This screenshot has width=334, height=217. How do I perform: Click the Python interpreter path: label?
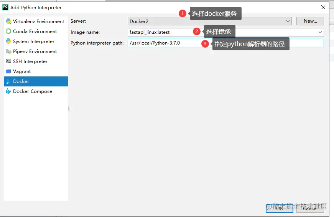(x=97, y=43)
